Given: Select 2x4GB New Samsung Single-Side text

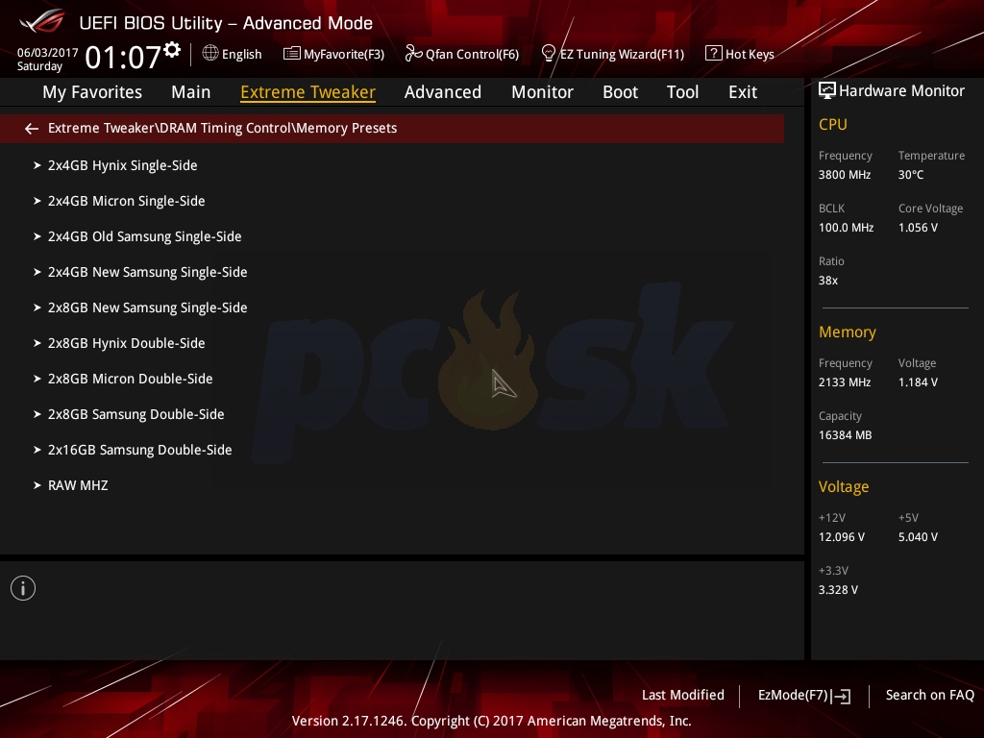Looking at the screenshot, I should pyautogui.click(x=147, y=272).
